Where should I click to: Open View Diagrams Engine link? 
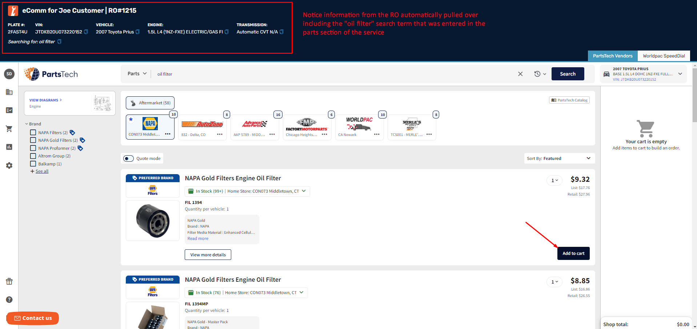coord(45,100)
